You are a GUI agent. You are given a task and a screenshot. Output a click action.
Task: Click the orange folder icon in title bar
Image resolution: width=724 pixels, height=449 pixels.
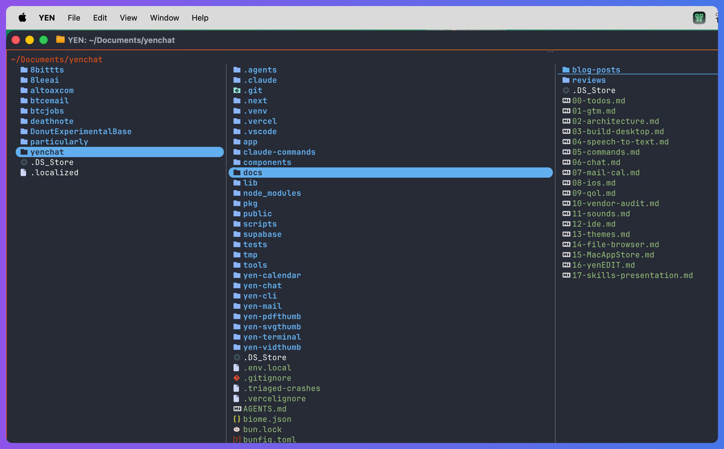click(x=60, y=40)
